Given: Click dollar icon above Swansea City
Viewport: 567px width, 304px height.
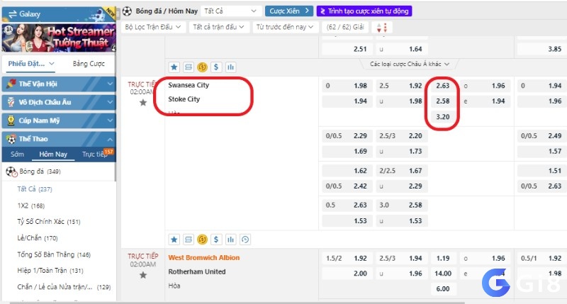Looking at the screenshot, I should coord(216,67).
